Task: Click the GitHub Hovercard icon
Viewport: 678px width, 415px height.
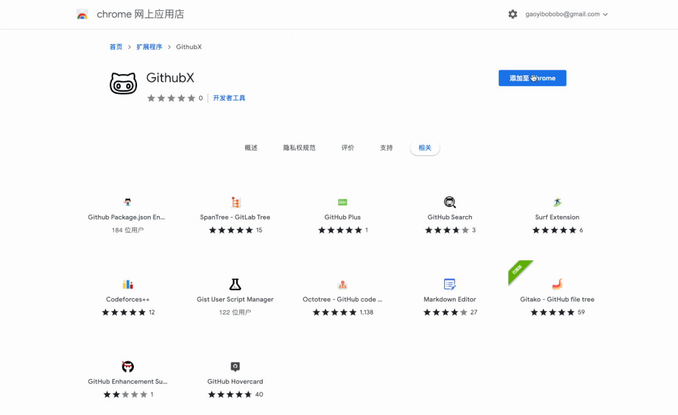Action: (x=235, y=367)
